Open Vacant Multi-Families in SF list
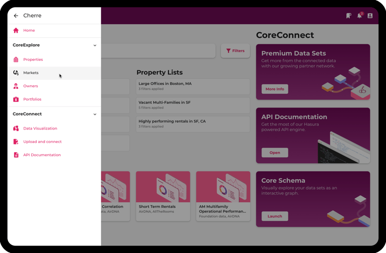This screenshot has width=386, height=253. point(193,105)
